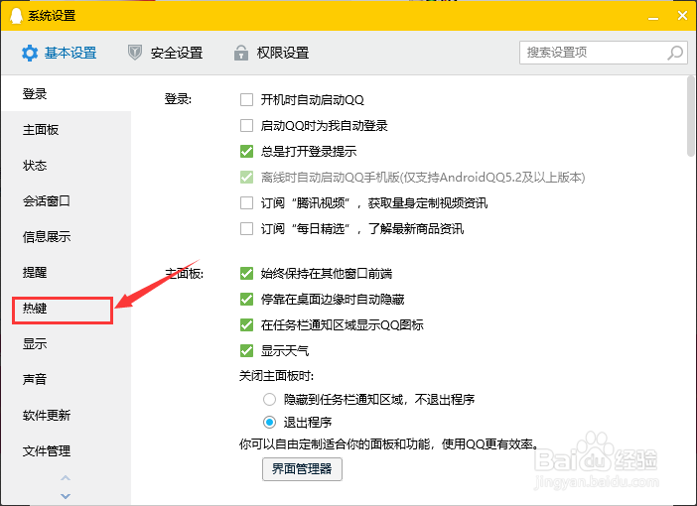Image resolution: width=697 pixels, height=506 pixels.
Task: Click the QQ penguin logo icon
Action: pos(16,16)
